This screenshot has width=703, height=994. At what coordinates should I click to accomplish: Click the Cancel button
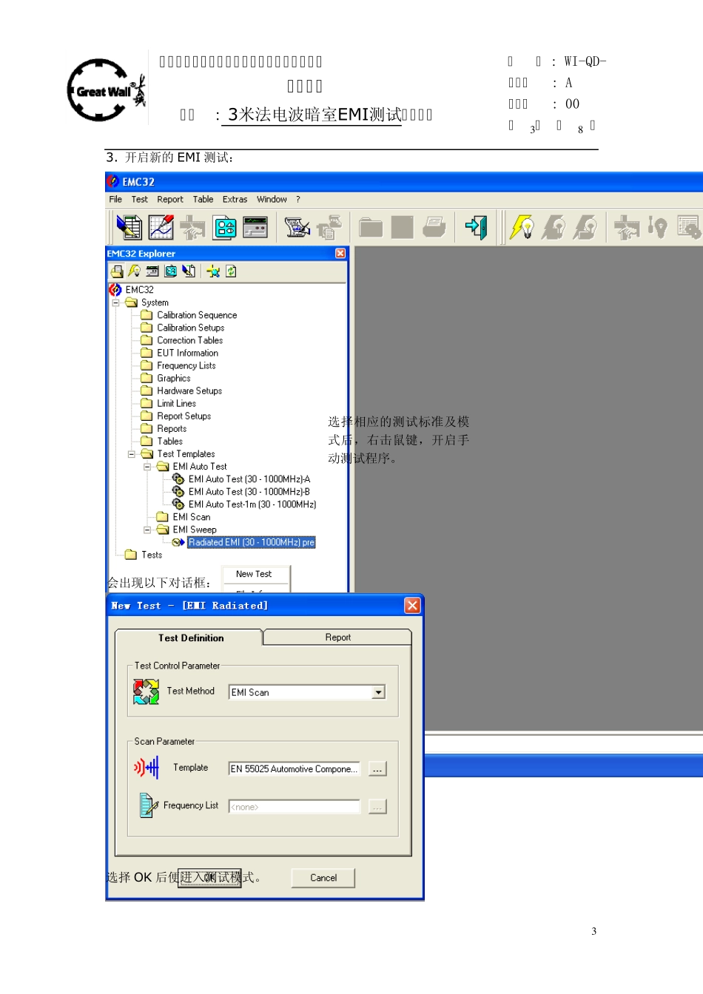[x=323, y=878]
